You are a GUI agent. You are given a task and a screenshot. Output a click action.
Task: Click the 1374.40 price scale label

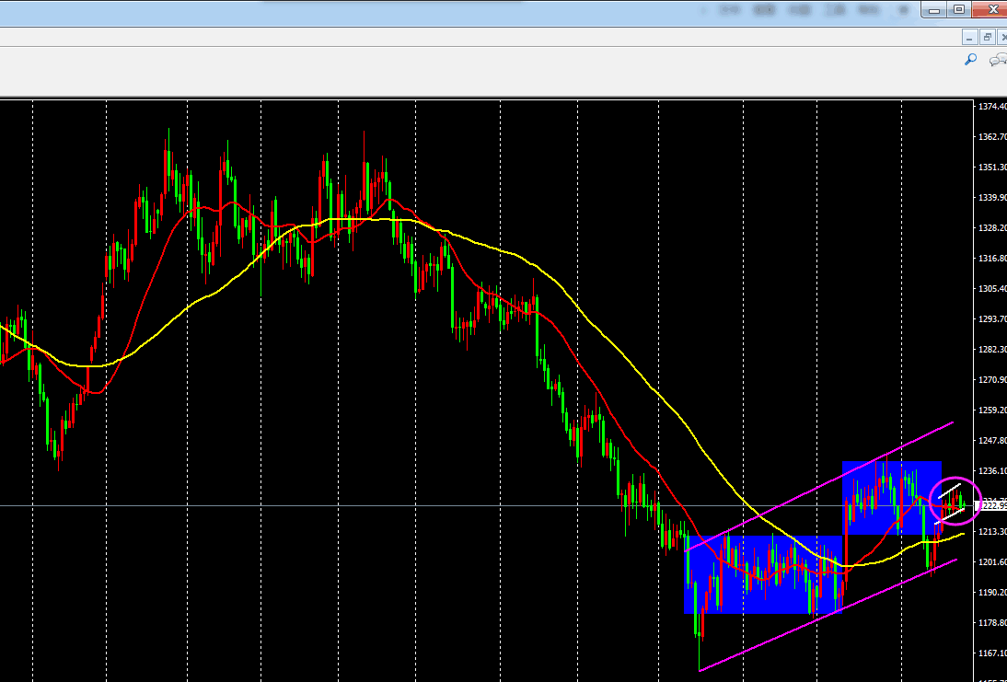point(990,107)
